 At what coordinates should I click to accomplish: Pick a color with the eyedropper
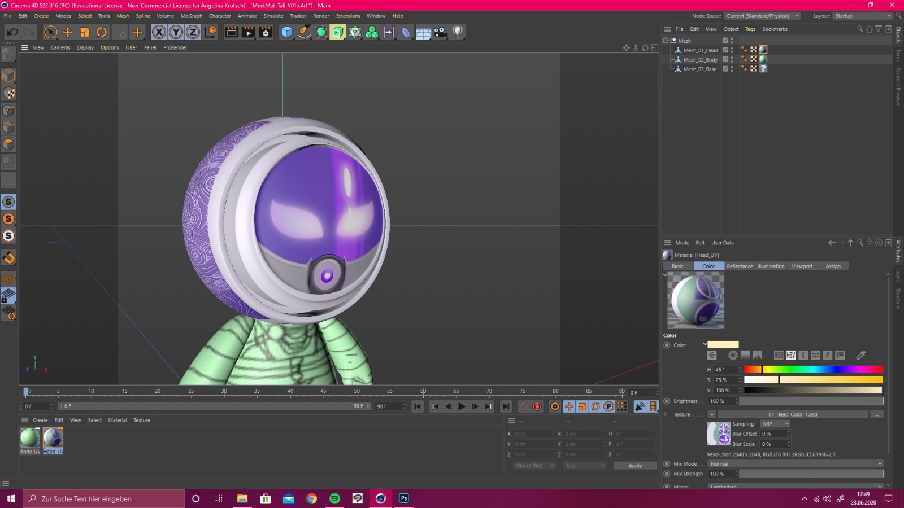[x=861, y=355]
